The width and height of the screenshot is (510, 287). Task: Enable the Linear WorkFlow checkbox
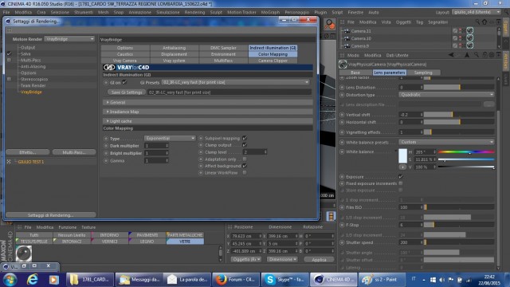click(x=245, y=172)
